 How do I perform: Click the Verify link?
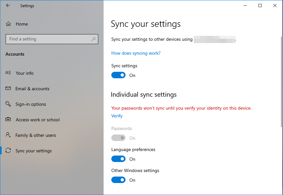pyautogui.click(x=117, y=116)
